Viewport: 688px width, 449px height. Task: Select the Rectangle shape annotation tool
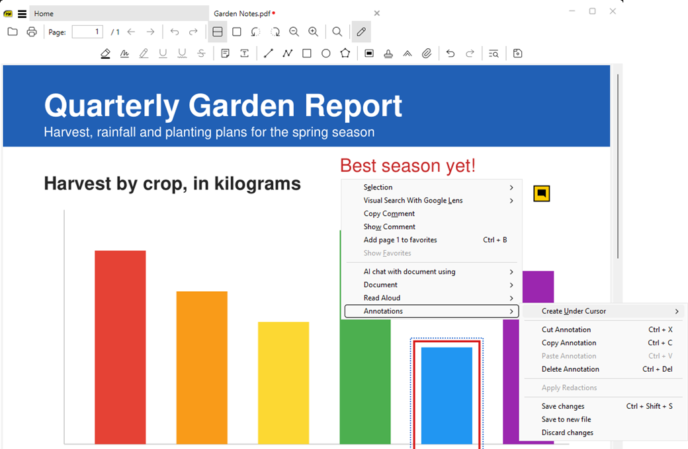pos(307,53)
